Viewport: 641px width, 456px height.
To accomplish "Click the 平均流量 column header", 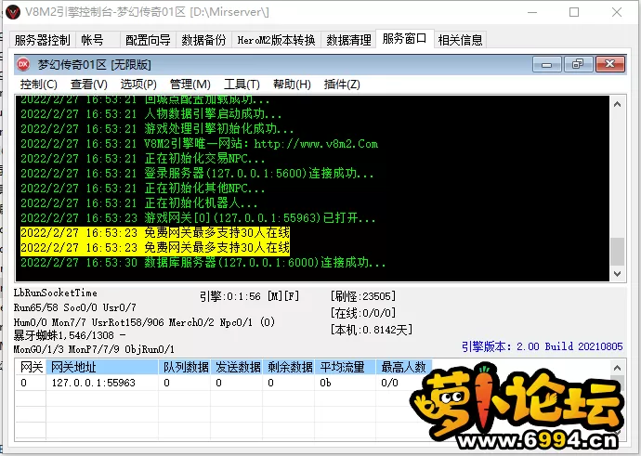I will [345, 367].
